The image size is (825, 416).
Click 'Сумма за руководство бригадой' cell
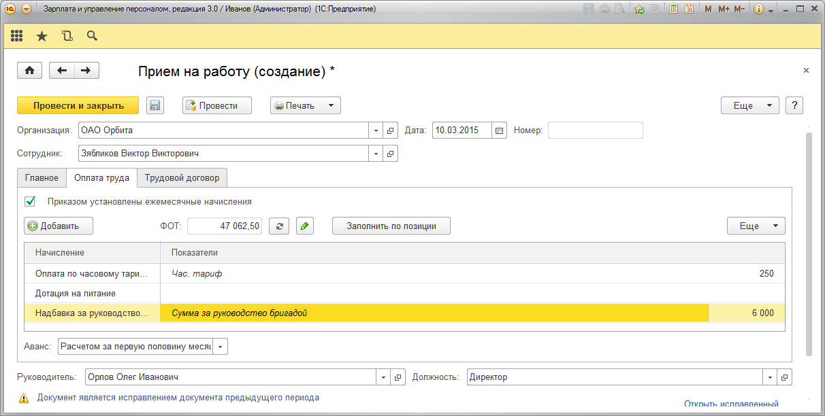(x=435, y=313)
